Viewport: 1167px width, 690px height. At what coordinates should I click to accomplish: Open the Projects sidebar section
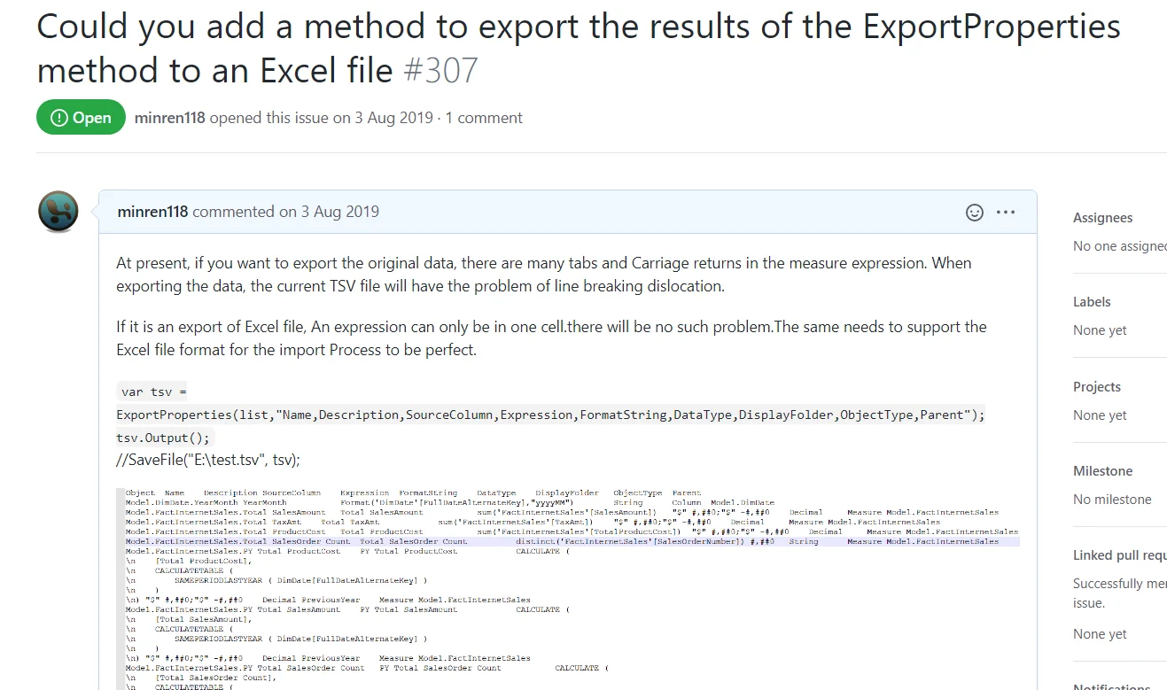(x=1097, y=387)
